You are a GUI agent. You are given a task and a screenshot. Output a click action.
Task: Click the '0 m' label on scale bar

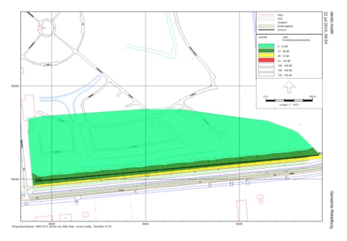pyautogui.click(x=265, y=97)
